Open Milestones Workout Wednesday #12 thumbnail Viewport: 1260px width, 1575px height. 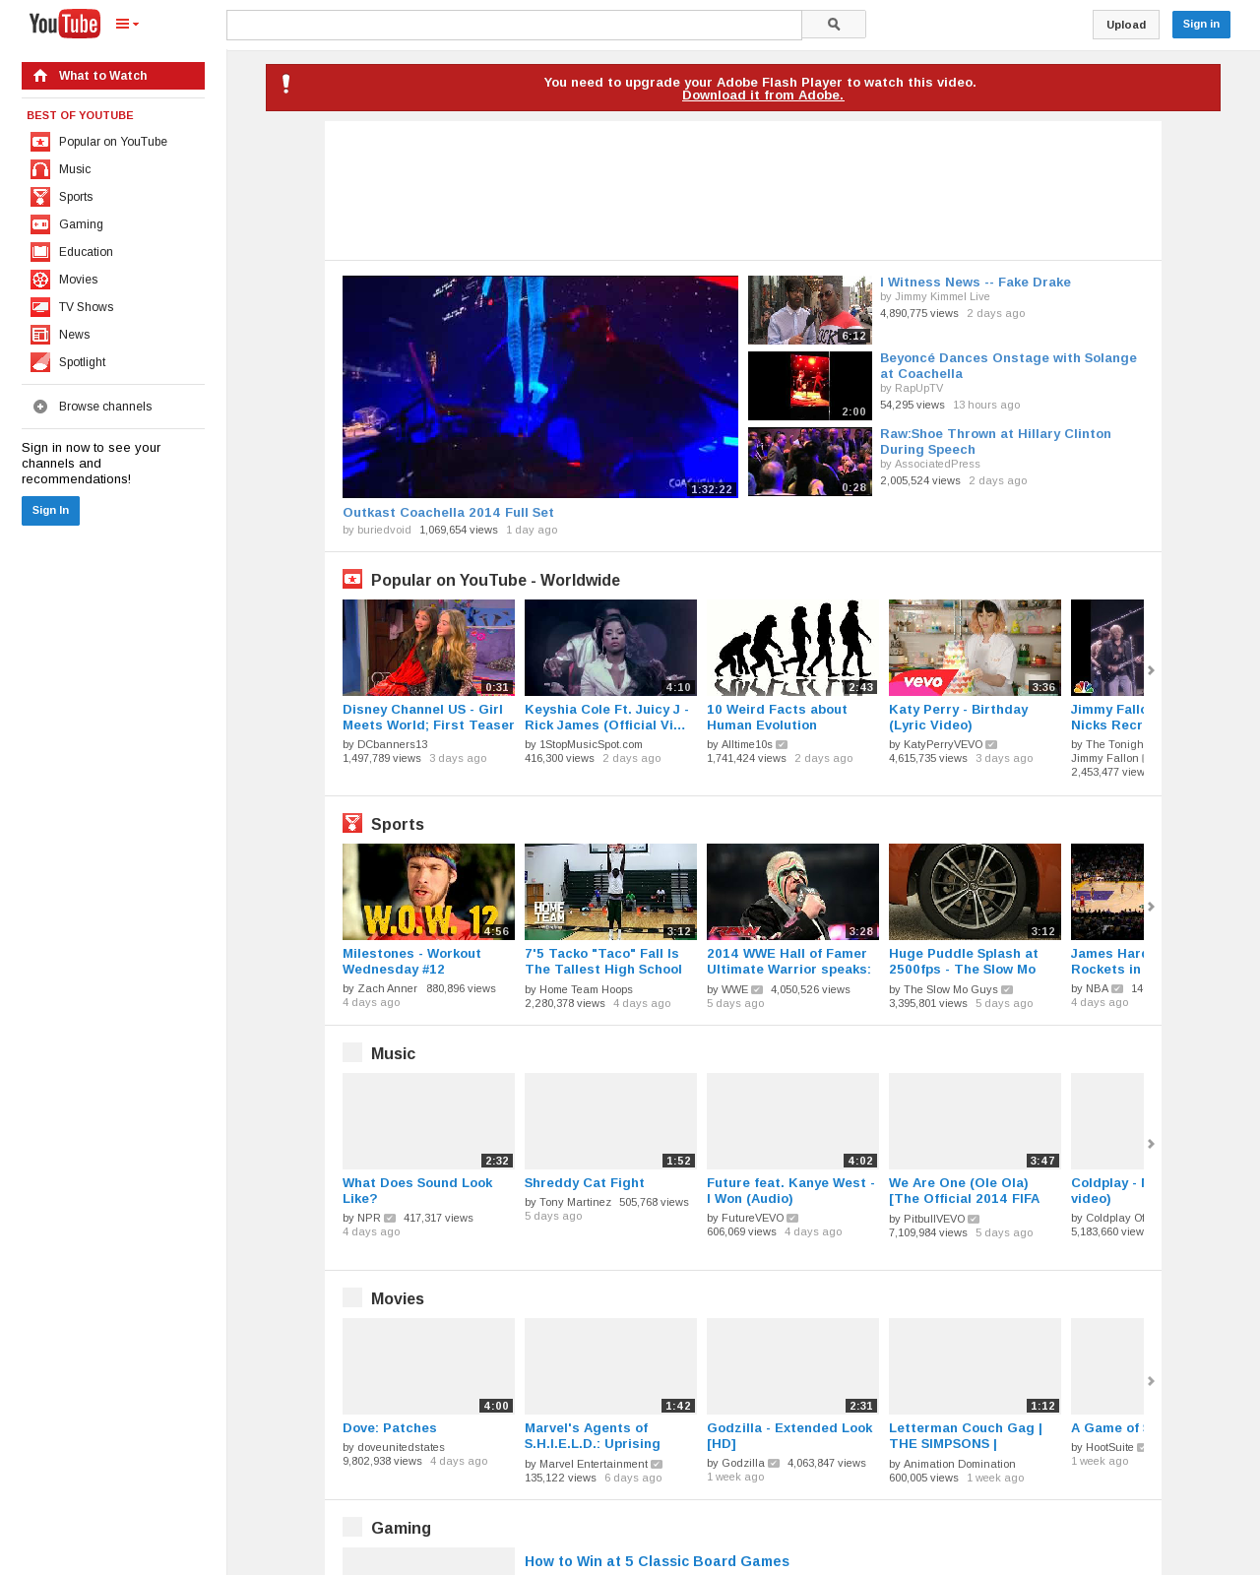pos(428,892)
